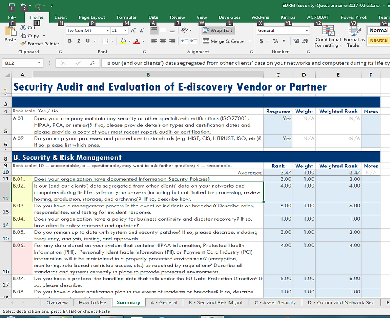Apply the Fill Color bucket
Image resolution: width=390 pixels, height=318 pixels.
pyautogui.click(x=123, y=41)
